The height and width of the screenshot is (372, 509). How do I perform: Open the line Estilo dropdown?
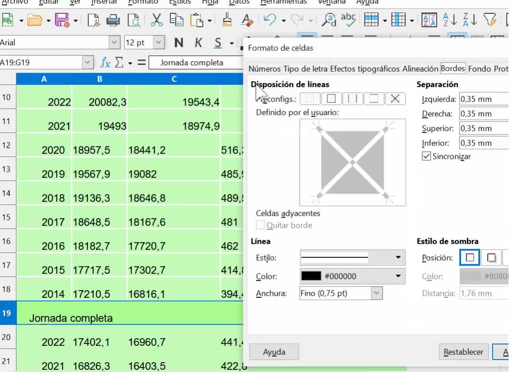(352, 257)
